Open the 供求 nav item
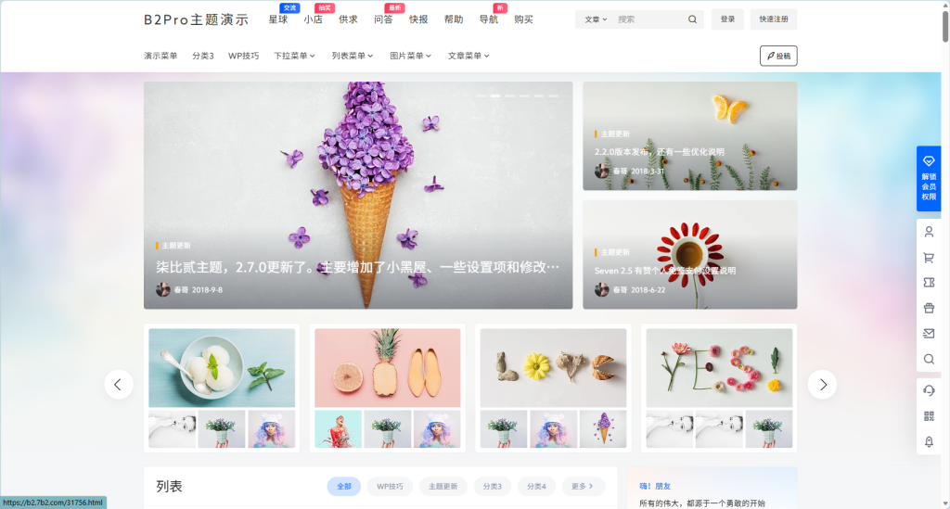Viewport: 950px width, 509px height. [349, 19]
